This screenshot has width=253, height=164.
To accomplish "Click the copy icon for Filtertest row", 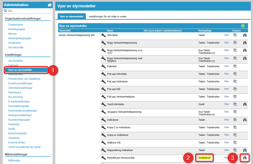I will (235, 66).
